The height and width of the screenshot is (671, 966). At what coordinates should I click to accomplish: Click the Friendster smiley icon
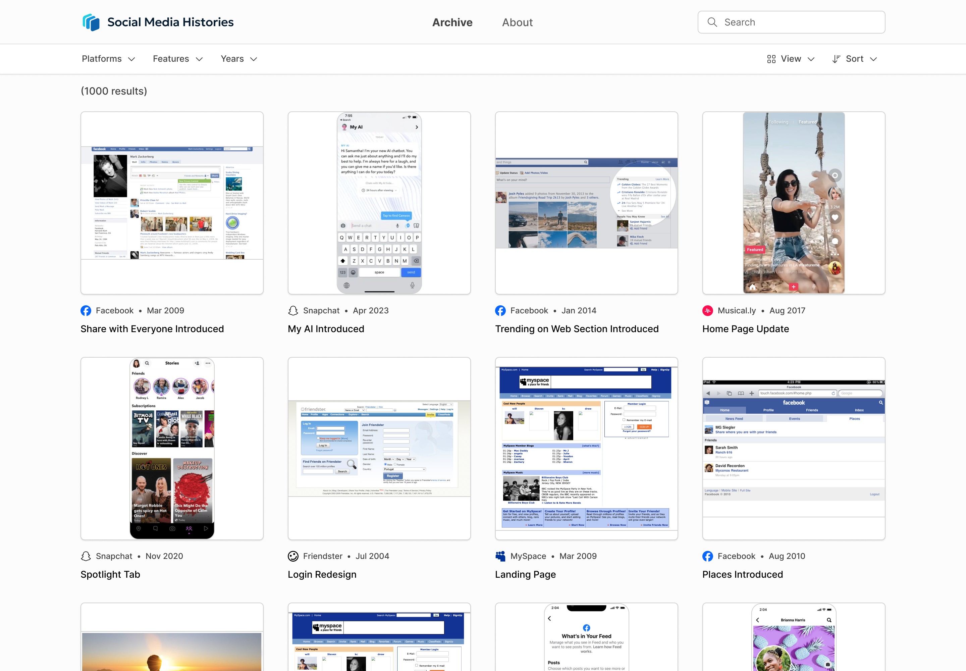293,556
